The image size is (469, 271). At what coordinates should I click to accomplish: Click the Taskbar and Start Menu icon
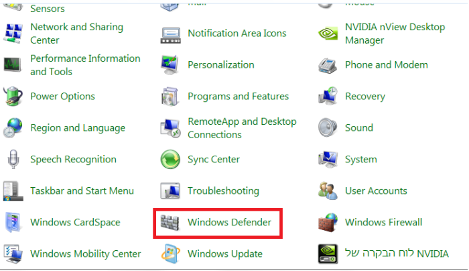tap(13, 191)
